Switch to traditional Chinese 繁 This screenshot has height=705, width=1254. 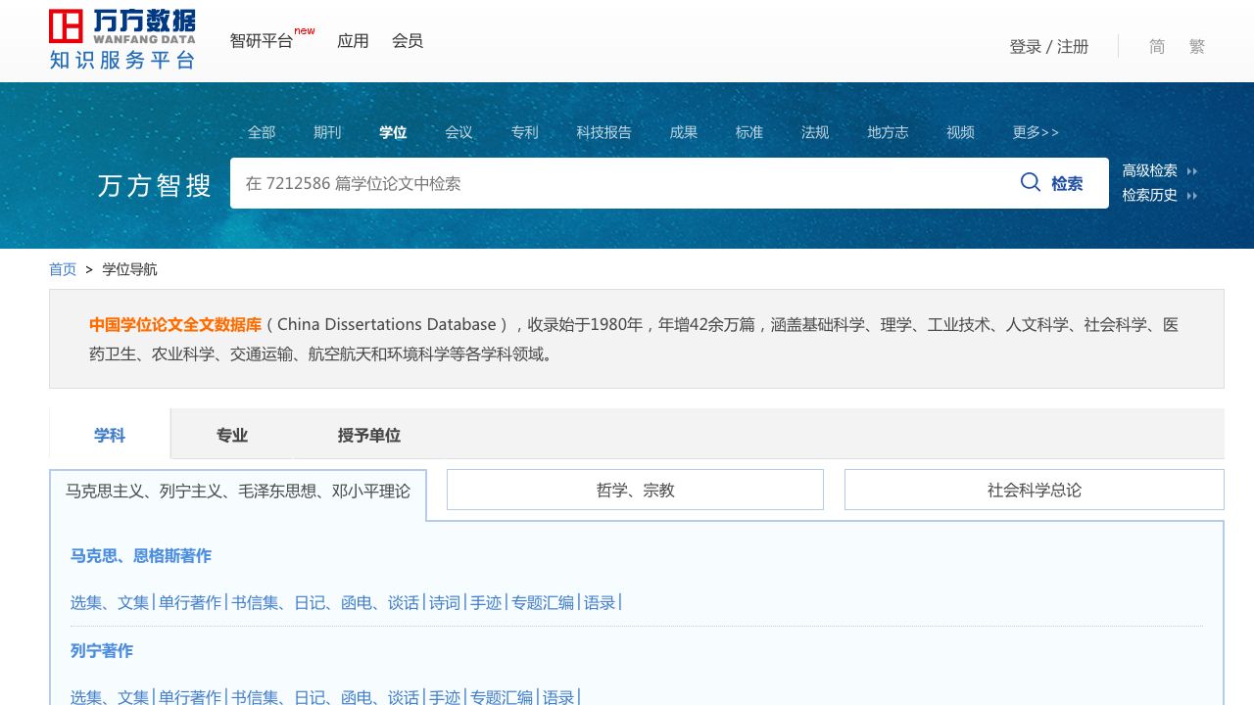pos(1196,47)
